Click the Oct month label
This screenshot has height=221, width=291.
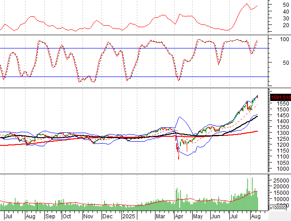pyautogui.click(x=67, y=216)
